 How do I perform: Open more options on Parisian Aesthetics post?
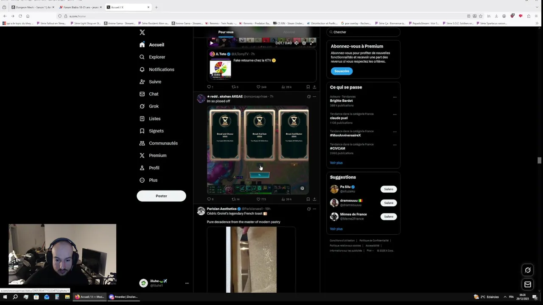(x=314, y=209)
